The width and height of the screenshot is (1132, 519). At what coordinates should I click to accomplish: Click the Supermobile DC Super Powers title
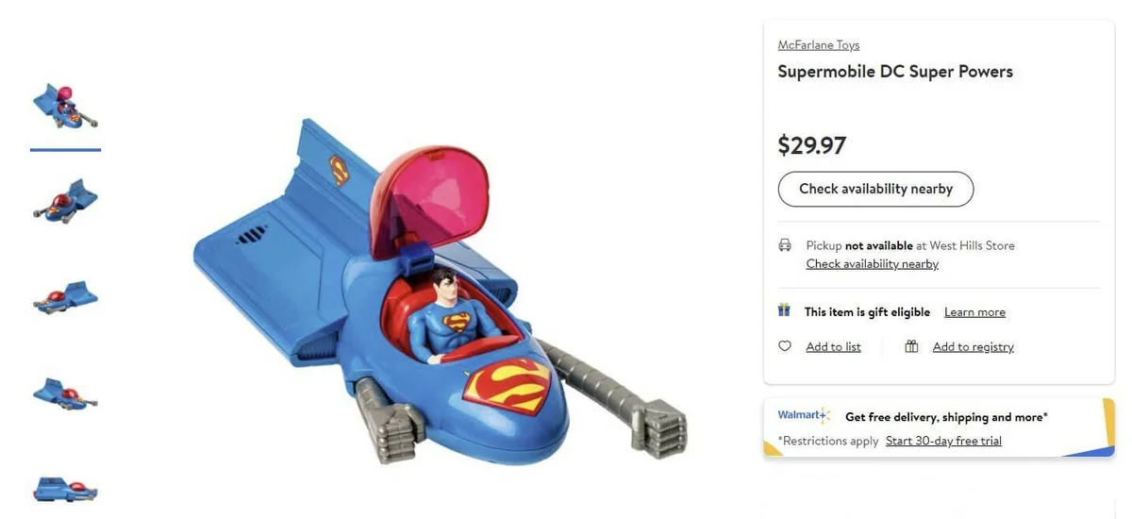pyautogui.click(x=894, y=72)
